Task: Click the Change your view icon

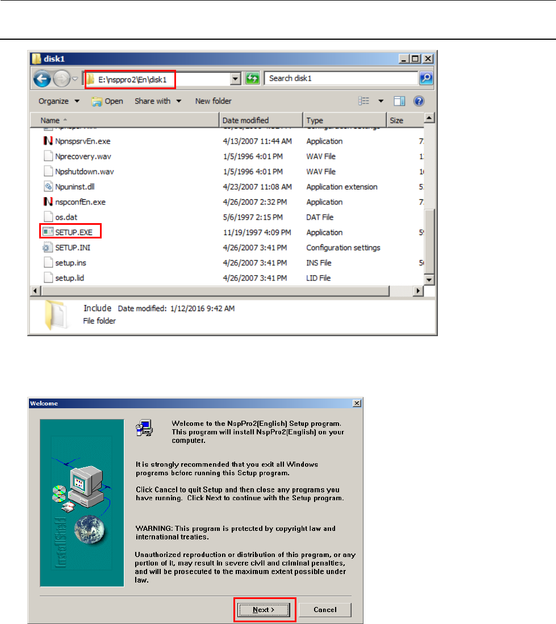Action: 364,101
